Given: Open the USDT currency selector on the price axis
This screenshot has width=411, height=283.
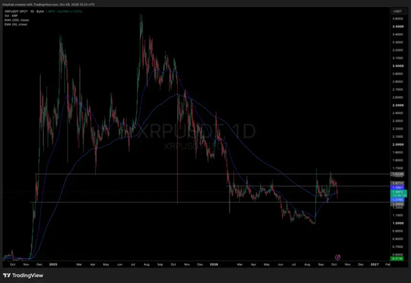Looking at the screenshot, I should click(397, 11).
